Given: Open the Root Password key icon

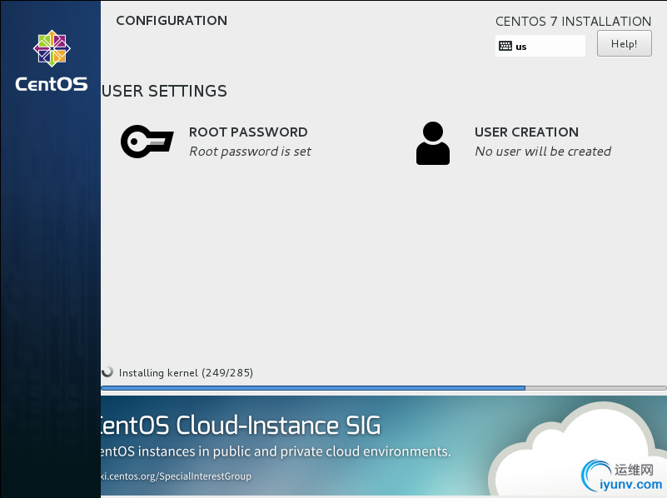Looking at the screenshot, I should 147,142.
